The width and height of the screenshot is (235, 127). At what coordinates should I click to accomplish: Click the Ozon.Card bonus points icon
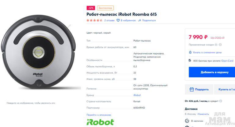tap(190, 61)
